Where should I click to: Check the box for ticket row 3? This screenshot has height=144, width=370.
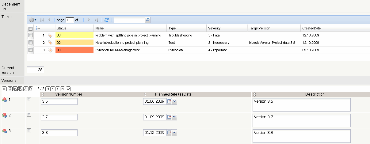click(x=30, y=50)
